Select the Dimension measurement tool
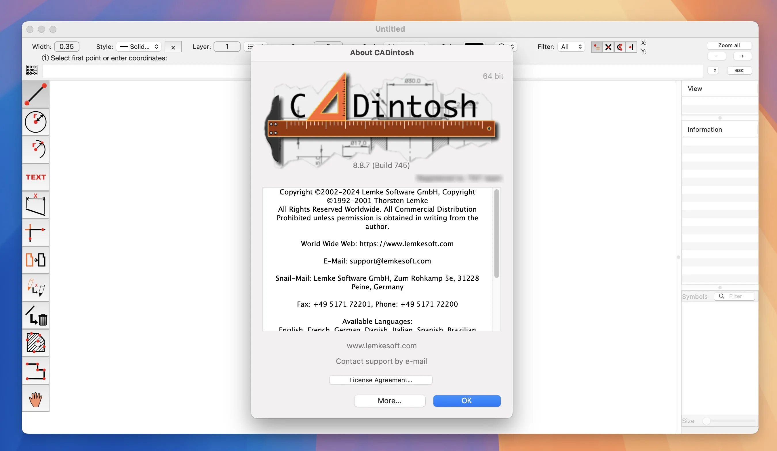Image resolution: width=777 pixels, height=451 pixels. [35, 205]
